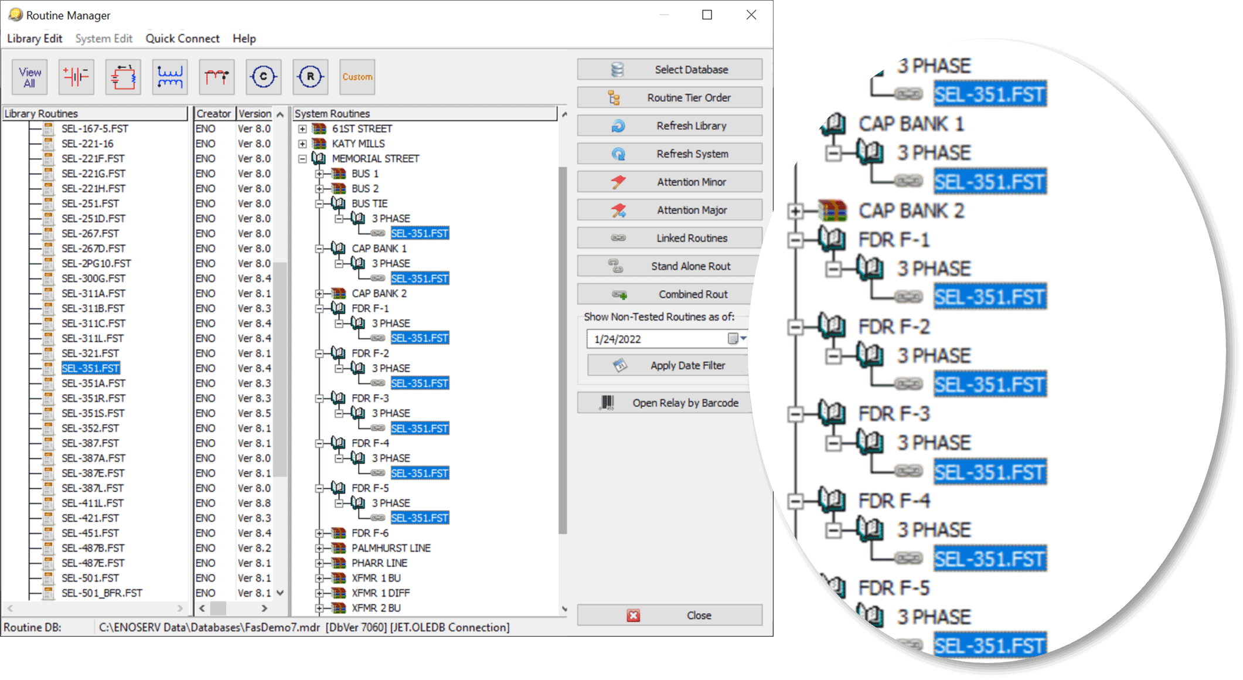
Task: Expand the CAP BANK 2 node
Action: (319, 294)
